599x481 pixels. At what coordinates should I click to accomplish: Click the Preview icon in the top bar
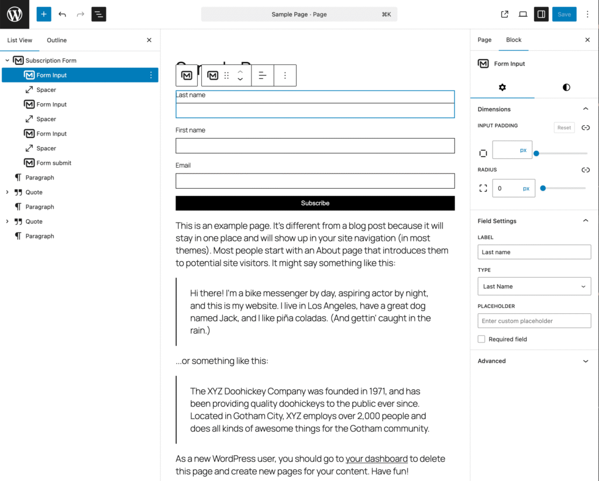(522, 13)
